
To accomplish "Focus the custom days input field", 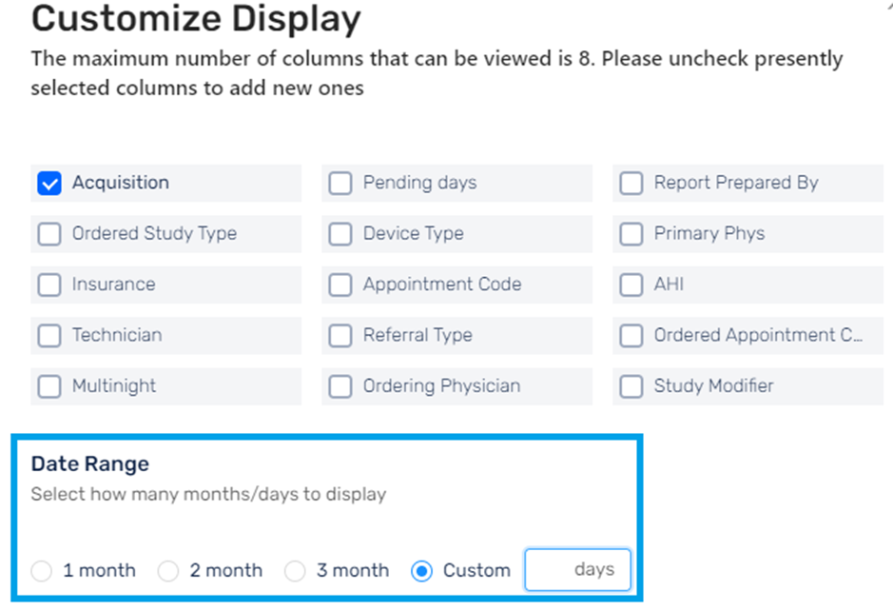I will 577,569.
